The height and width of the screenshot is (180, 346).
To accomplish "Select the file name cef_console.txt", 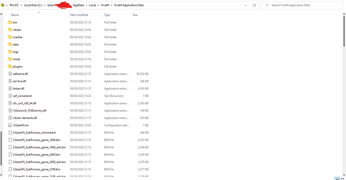I will tap(22, 96).
